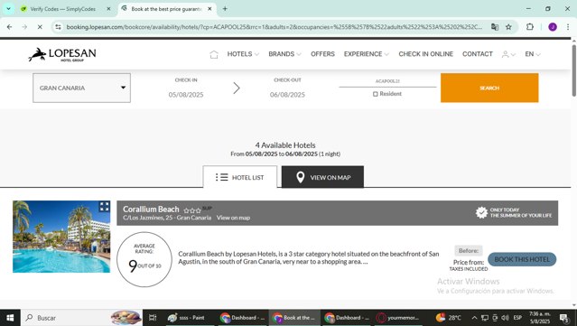
Task: Switch to the Verify Codes SimplyCodes tab
Action: click(x=63, y=9)
